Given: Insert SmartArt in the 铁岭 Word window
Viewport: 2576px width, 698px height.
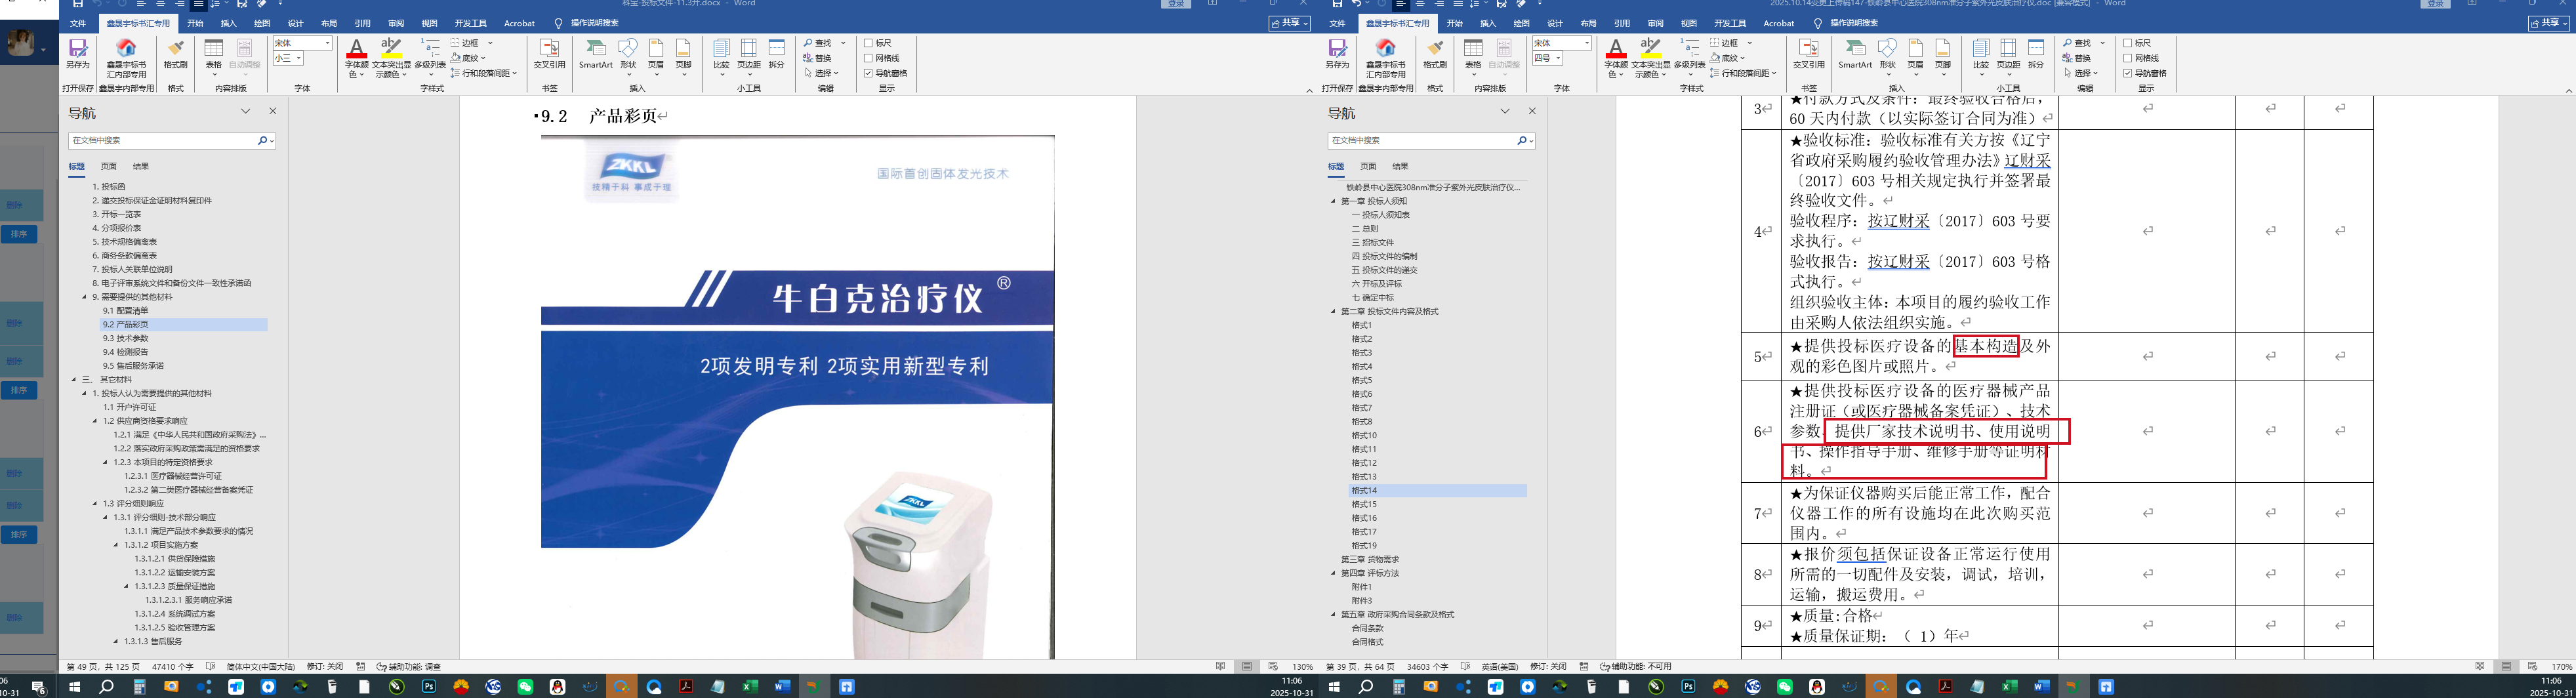Looking at the screenshot, I should (x=1855, y=54).
